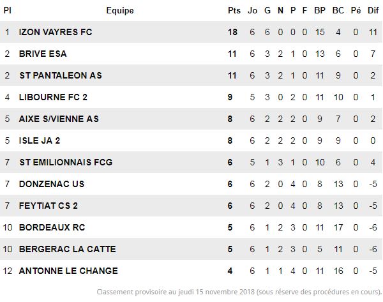
Task: Click LIBOURNE FC 2 in standings
Action: tap(53, 97)
